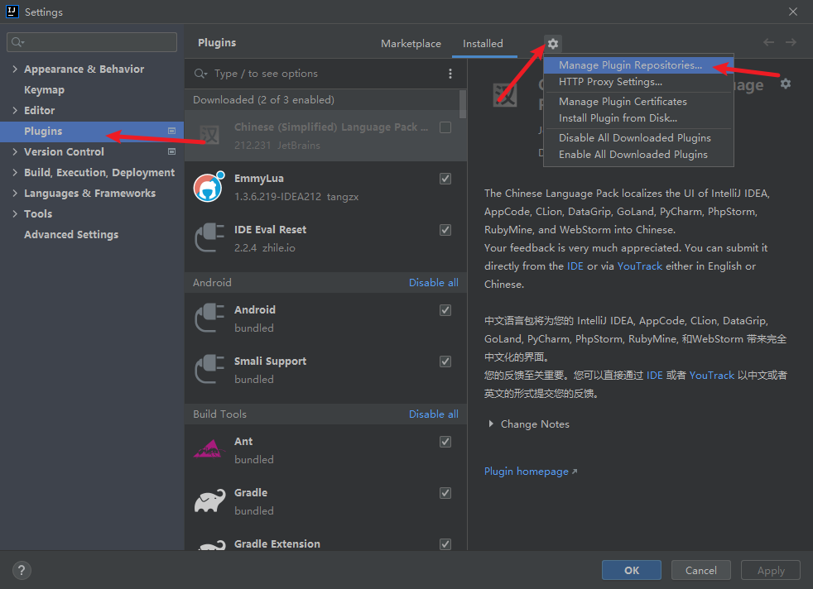
Task: Click the Ant plugin icon
Action: coord(209,449)
